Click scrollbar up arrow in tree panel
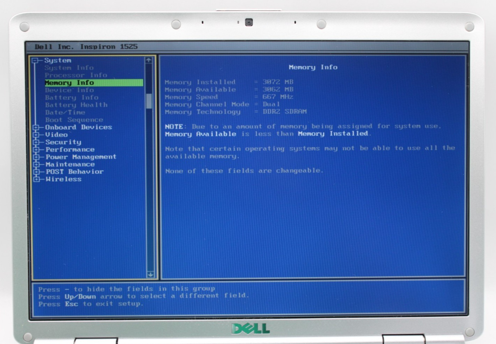Viewport: 496px width, 344px height. (x=149, y=60)
